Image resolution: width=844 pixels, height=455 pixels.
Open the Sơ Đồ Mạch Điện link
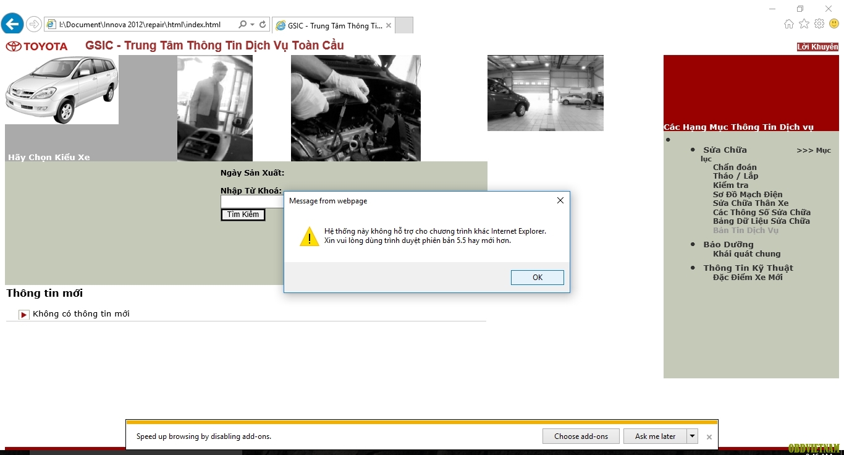click(748, 194)
